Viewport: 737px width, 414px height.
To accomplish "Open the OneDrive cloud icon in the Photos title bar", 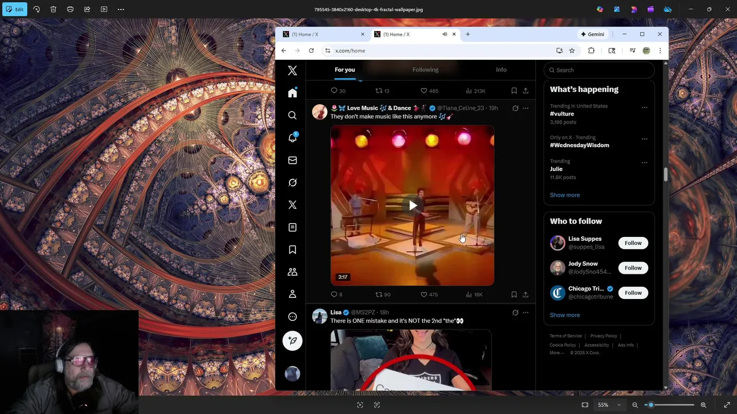I will click(668, 9).
